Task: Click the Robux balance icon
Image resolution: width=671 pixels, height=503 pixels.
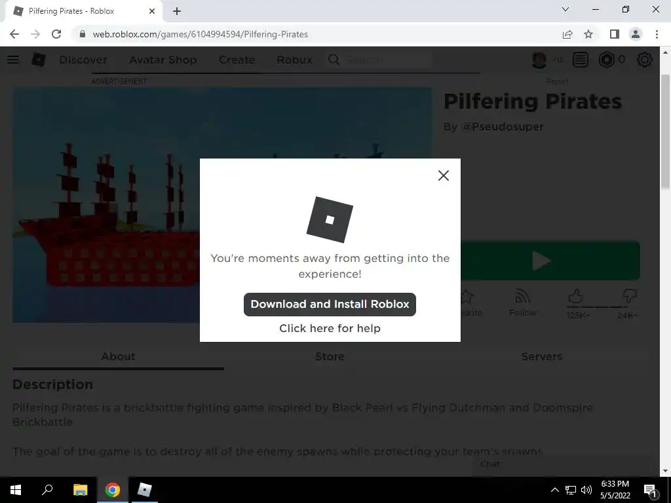Action: [x=606, y=60]
